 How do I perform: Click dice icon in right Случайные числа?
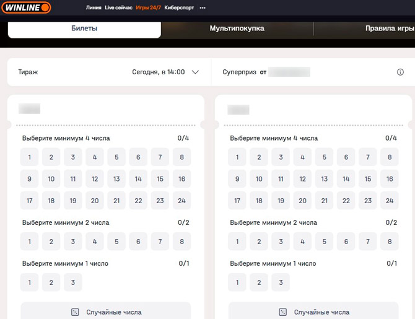(x=282, y=312)
